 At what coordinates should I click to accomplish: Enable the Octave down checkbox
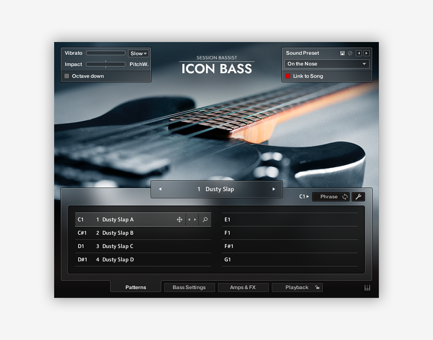(67, 76)
